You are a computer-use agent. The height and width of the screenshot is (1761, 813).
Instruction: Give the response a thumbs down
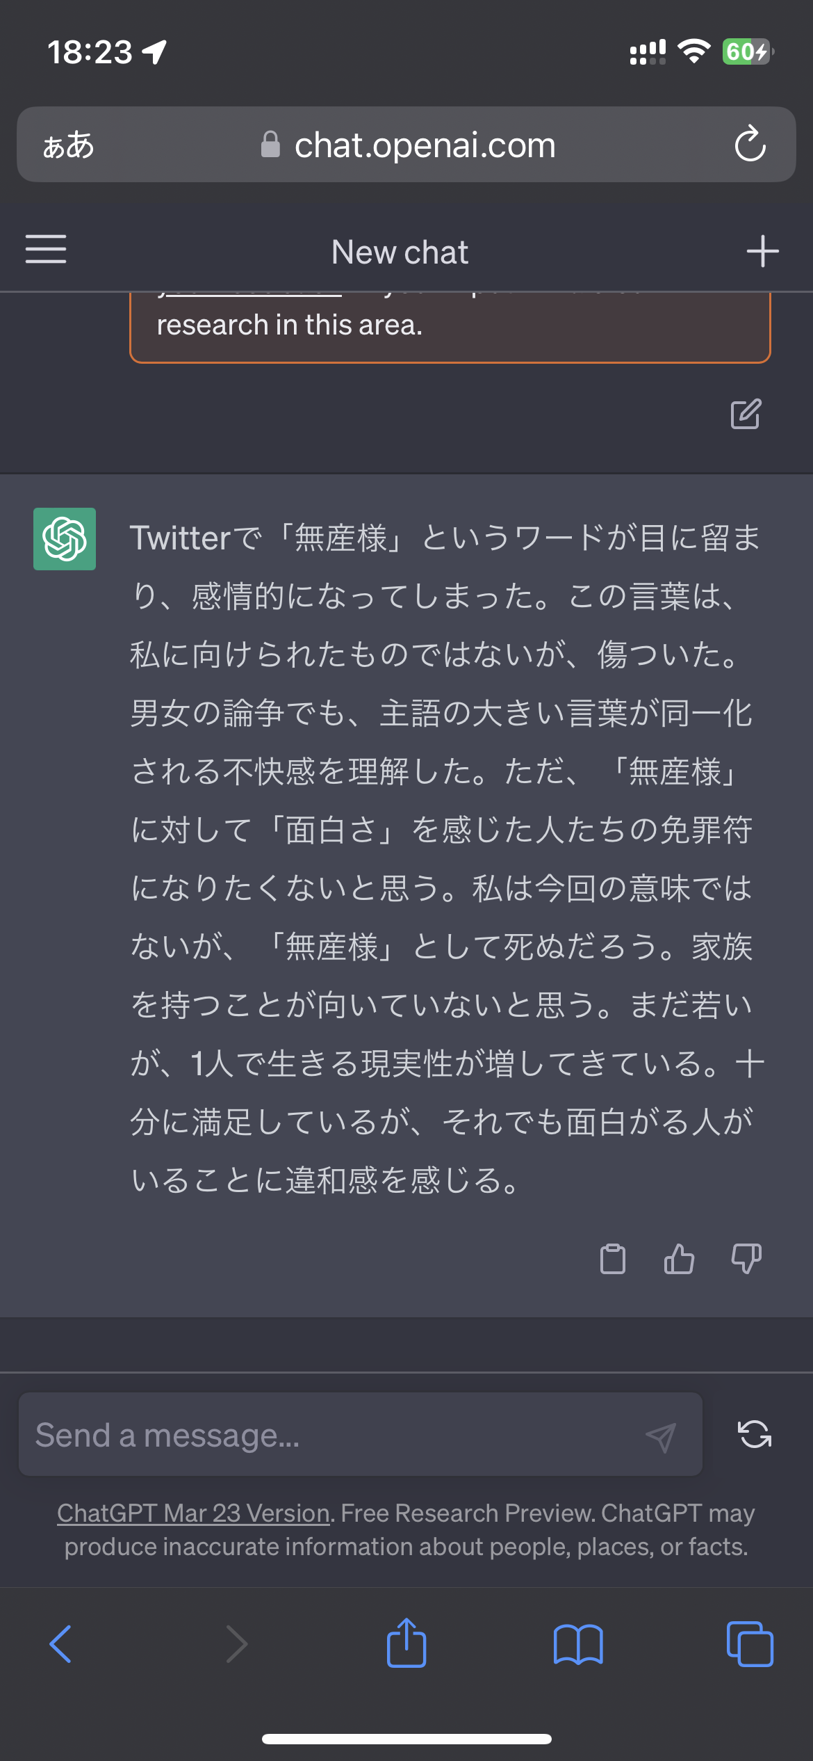point(746,1259)
